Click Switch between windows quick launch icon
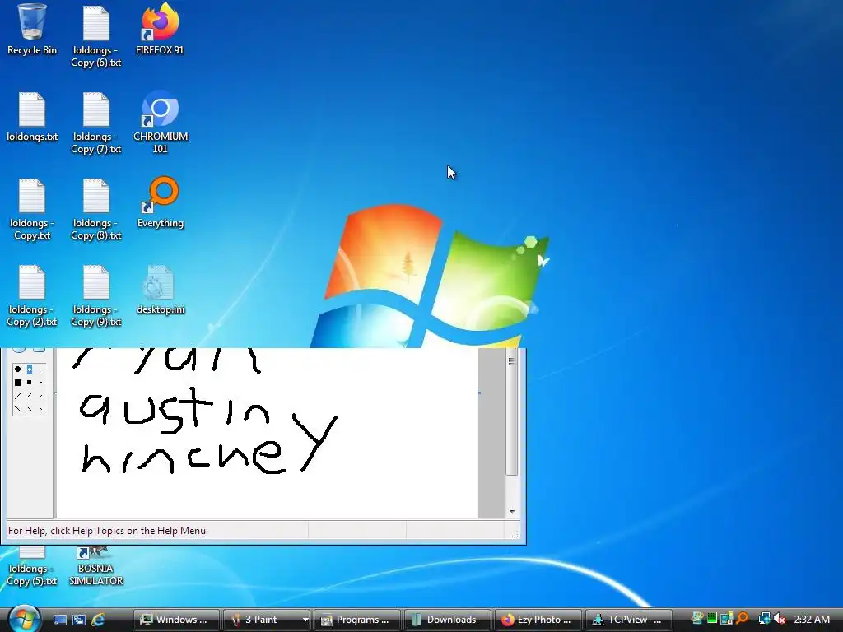Image resolution: width=843 pixels, height=632 pixels. click(x=79, y=620)
